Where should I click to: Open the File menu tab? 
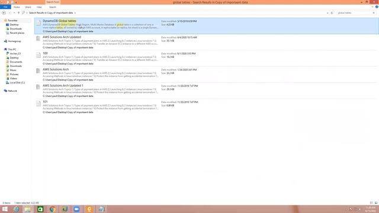click(5, 7)
